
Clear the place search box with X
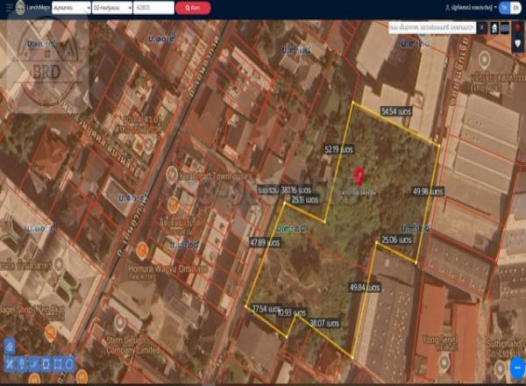coord(481,28)
